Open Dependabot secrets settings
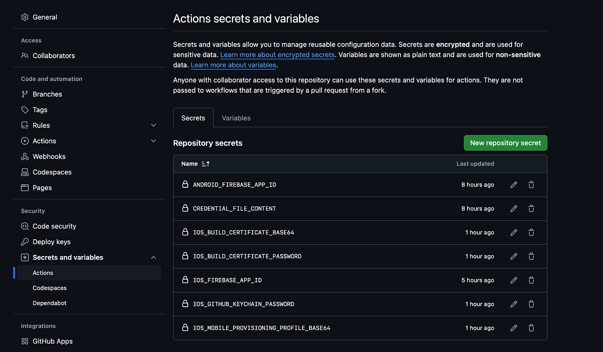Viewport: 603px width, 352px height. tap(49, 303)
